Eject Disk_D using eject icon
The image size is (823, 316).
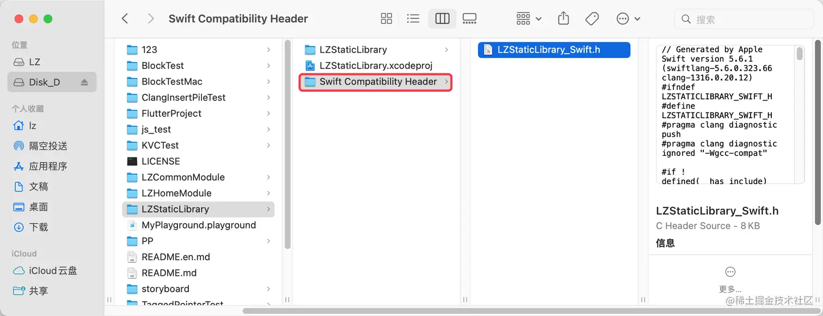point(84,82)
